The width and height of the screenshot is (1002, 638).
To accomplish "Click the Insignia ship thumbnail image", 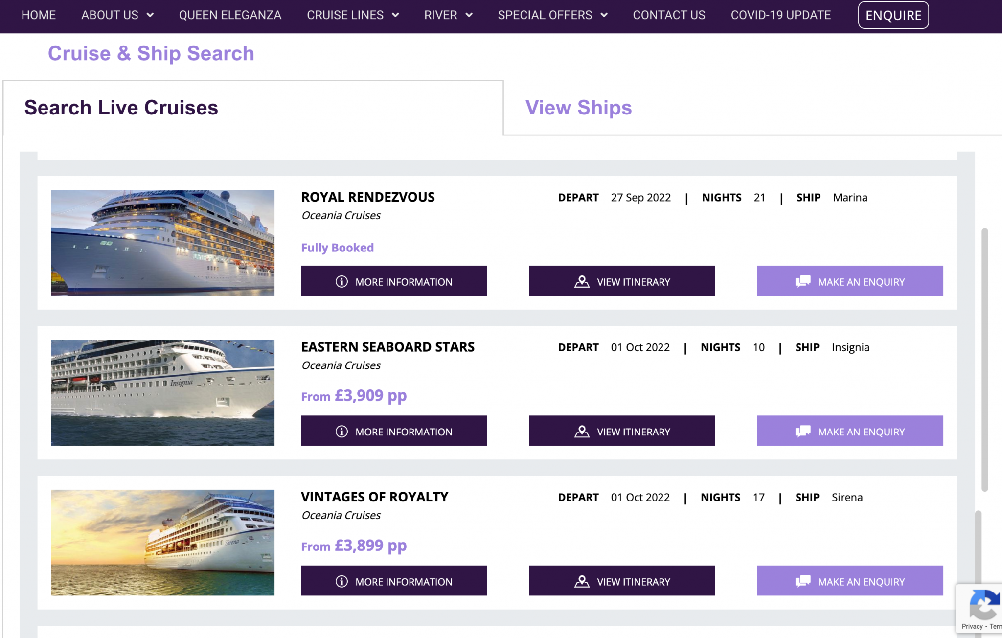I will pos(163,392).
